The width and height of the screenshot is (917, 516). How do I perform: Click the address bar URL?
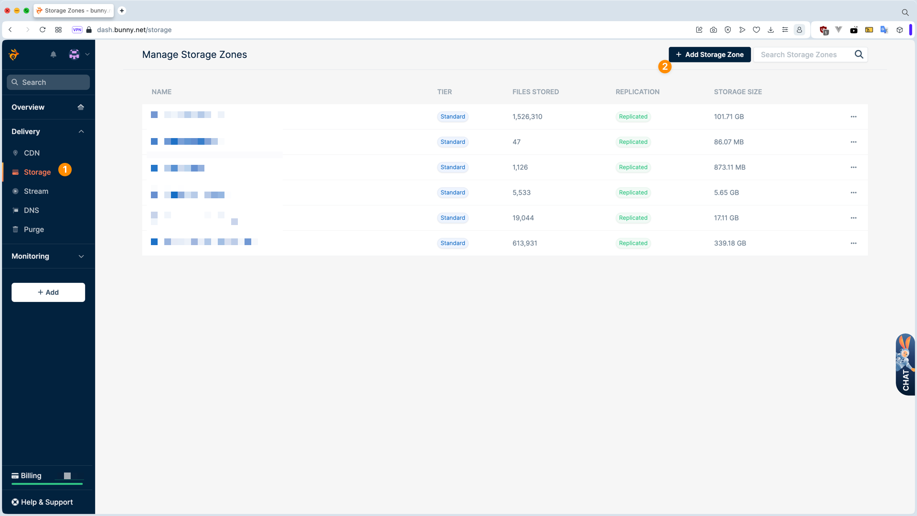[134, 30]
